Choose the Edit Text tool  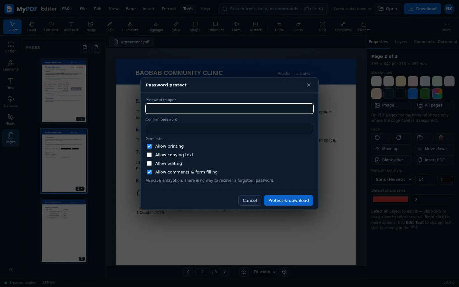coord(51,26)
